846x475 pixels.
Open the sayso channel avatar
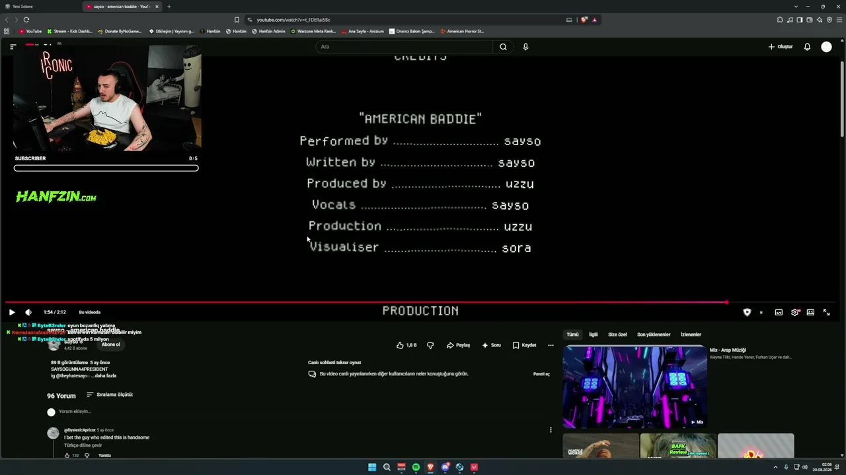54,344
